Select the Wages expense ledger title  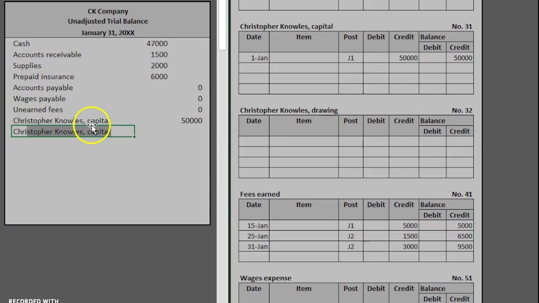coord(266,278)
